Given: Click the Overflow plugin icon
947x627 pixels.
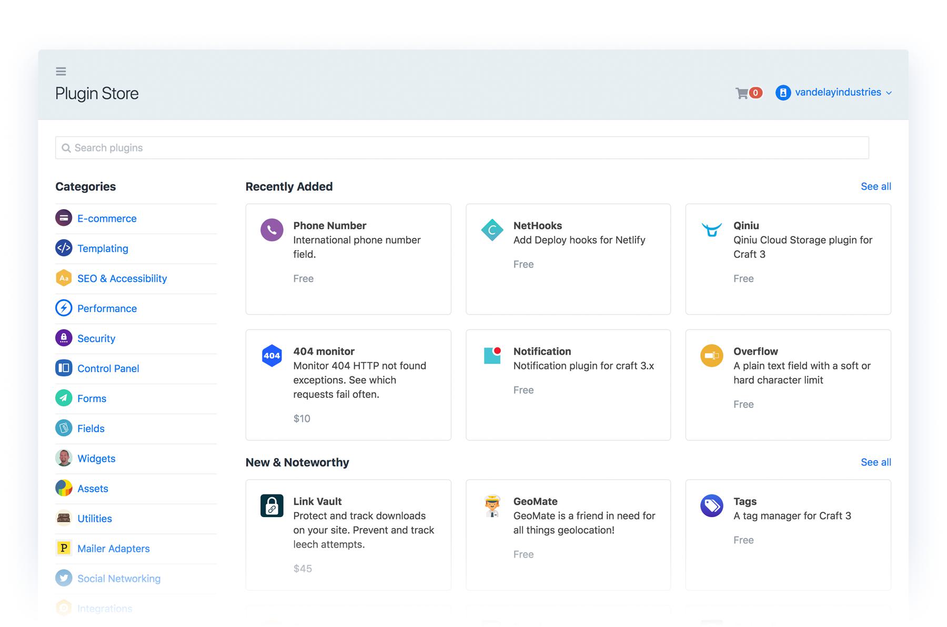Looking at the screenshot, I should (x=712, y=356).
